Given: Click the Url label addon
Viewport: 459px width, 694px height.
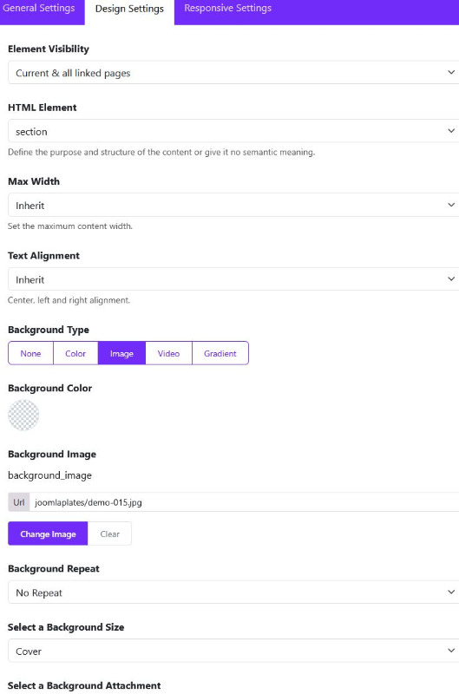Looking at the screenshot, I should tap(18, 502).
